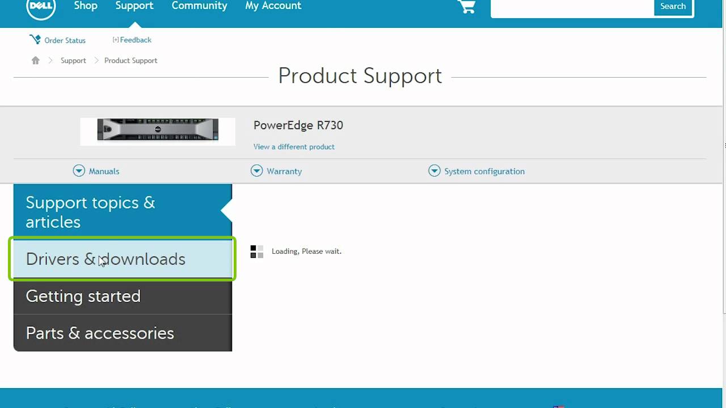Open the Shop menu
This screenshot has width=726, height=408.
86,6
